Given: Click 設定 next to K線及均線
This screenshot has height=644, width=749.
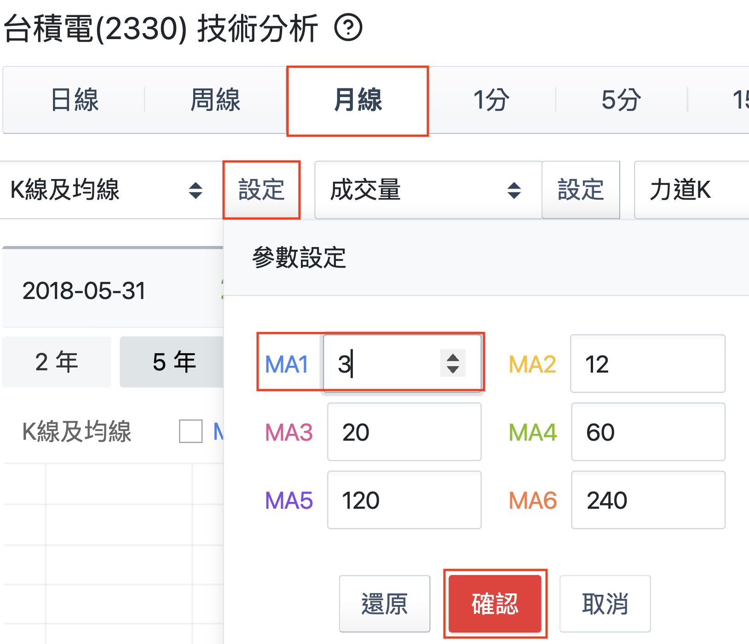Looking at the screenshot, I should coord(261,190).
